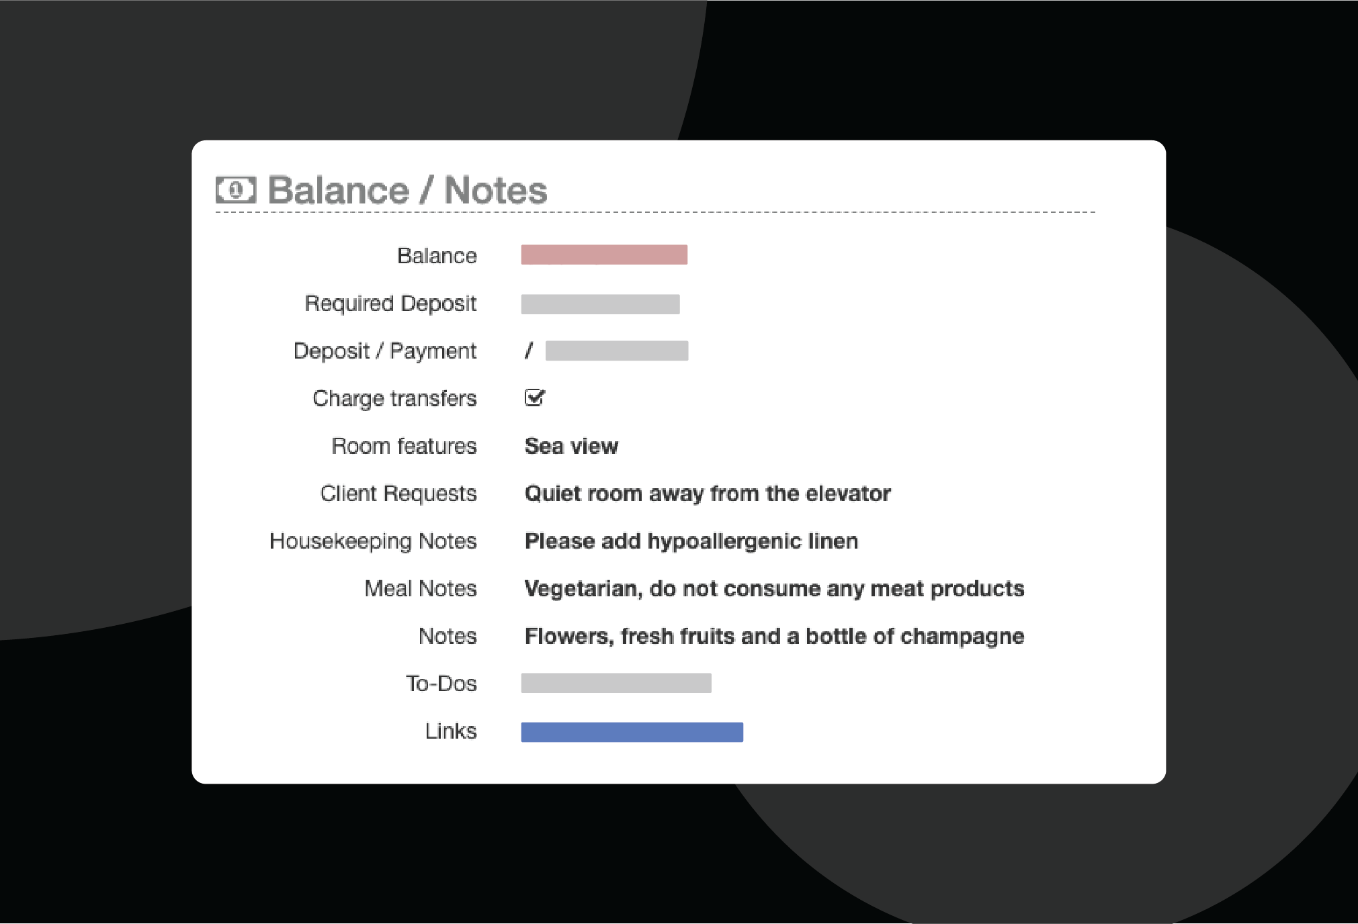Viewport: 1358px width, 924px height.
Task: Click the Housekeeping Notes label
Action: pyautogui.click(x=373, y=541)
